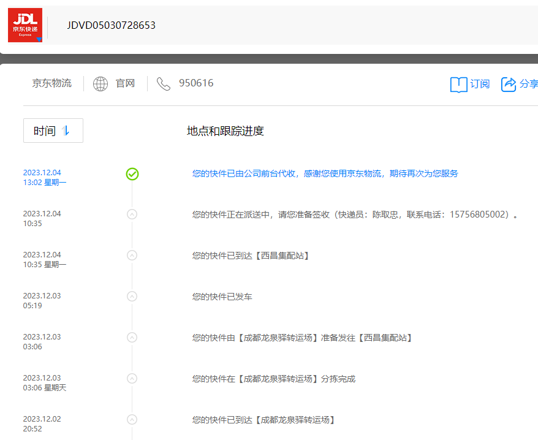This screenshot has width=538, height=440.
Task: Click the globe icon beside 官网
Action: [100, 84]
